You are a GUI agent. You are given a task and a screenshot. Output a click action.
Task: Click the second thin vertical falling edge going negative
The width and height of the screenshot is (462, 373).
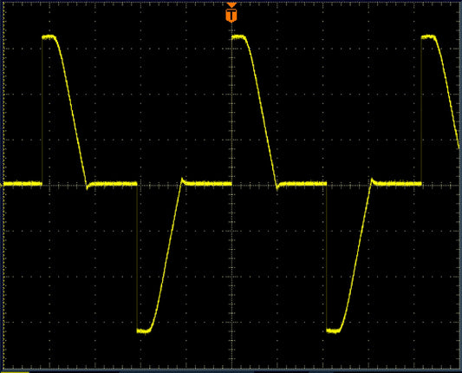[x=327, y=257]
